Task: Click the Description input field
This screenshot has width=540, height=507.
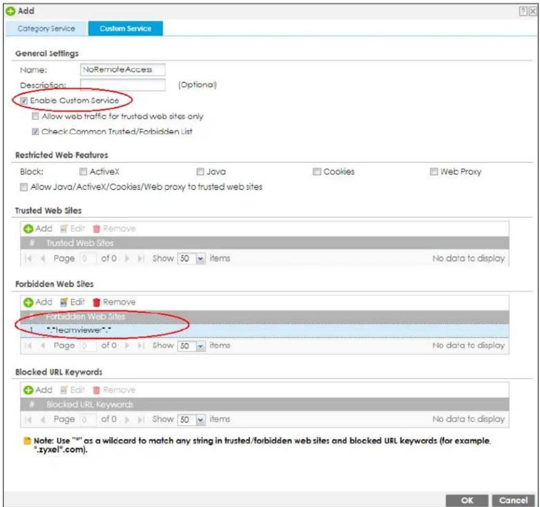Action: point(122,85)
